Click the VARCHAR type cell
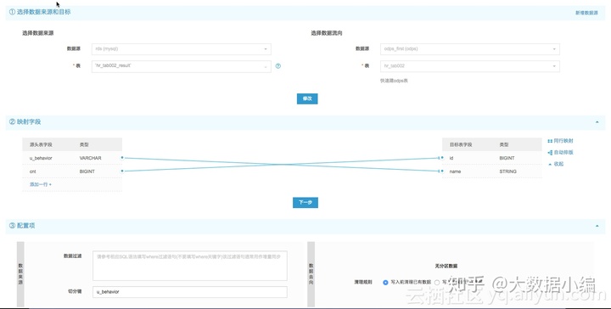Image resolution: width=611 pixels, height=309 pixels. (91, 158)
